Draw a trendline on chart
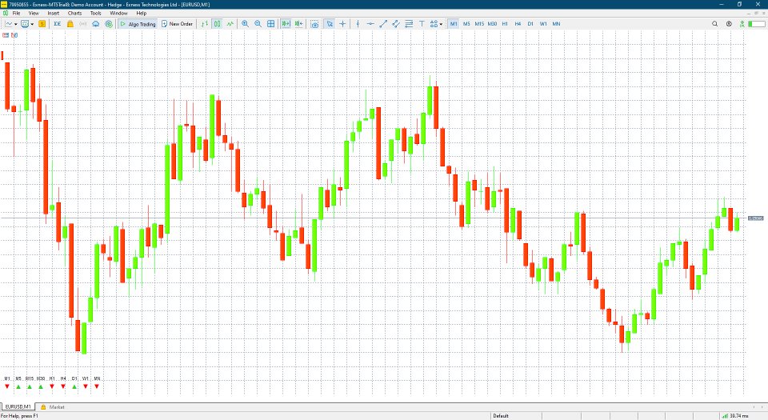 [x=383, y=23]
